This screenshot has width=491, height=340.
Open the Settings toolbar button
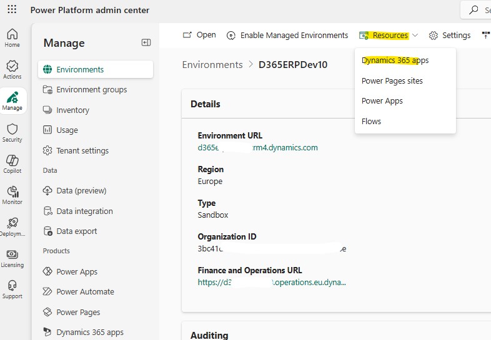click(450, 36)
